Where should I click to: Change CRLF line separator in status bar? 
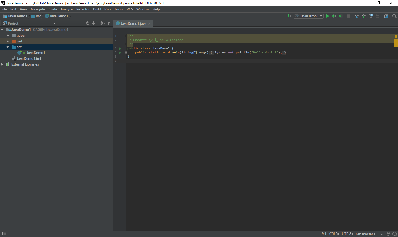(x=334, y=234)
